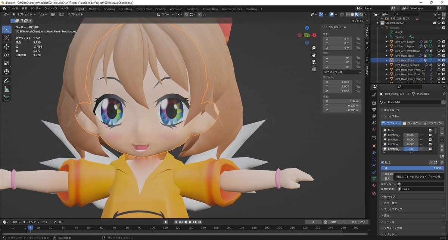The image size is (448, 240).
Task: Activate the Scale tool
Action: [x=7, y=63]
